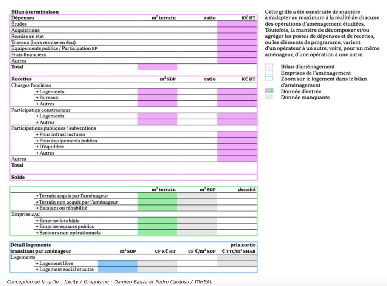Click the arrow before Secteurs non opérationnels
The width and height of the screenshot is (387, 286).
coord(37,233)
